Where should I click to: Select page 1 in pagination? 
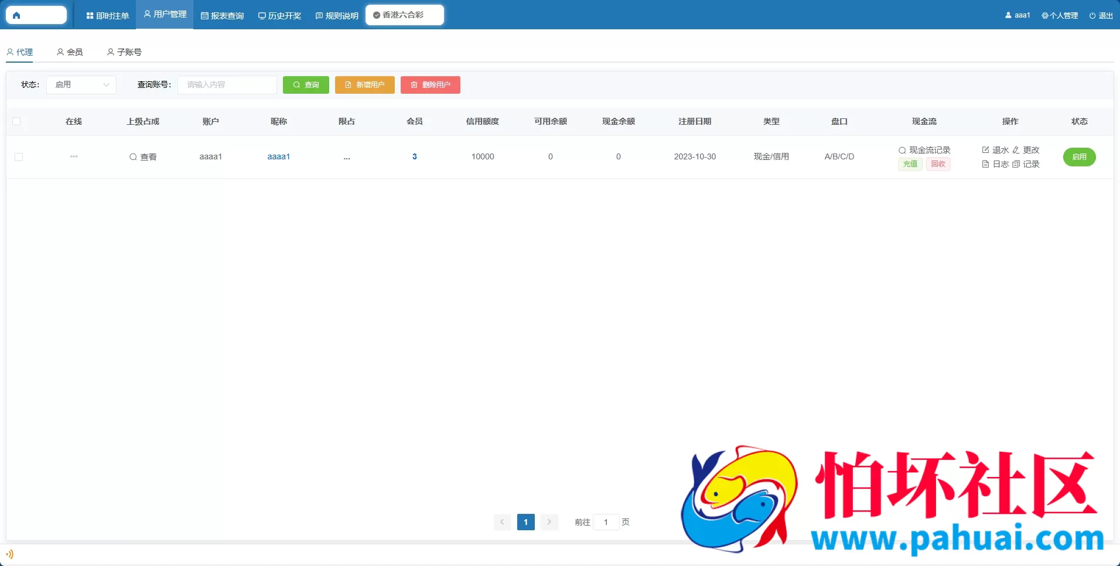pos(526,522)
